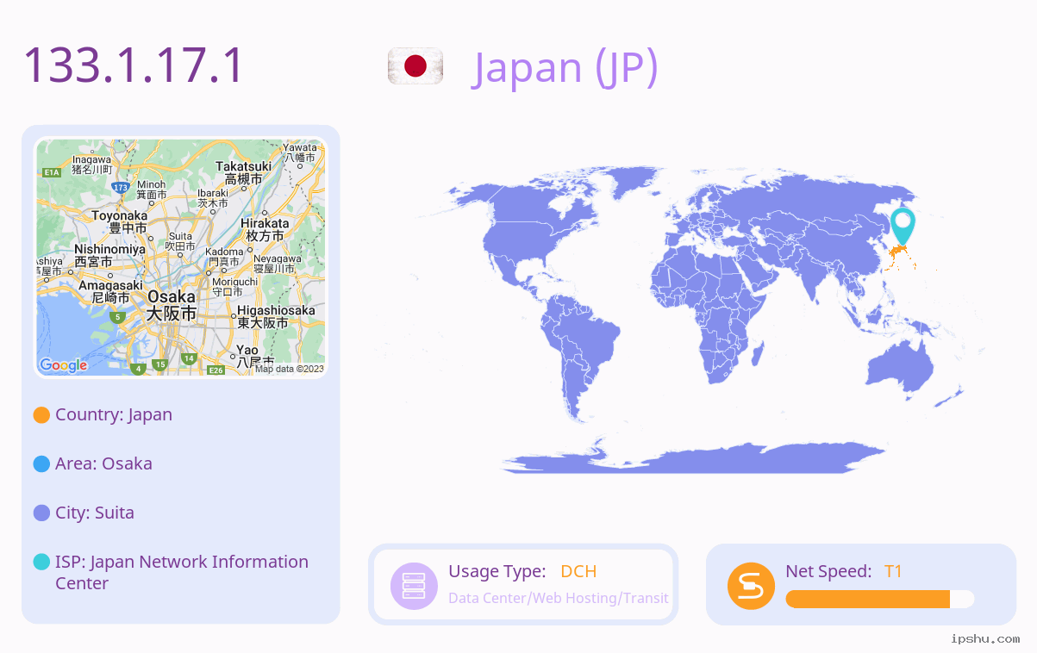Click the server icon beside Usage Type
The width and height of the screenshot is (1037, 653).
point(414,586)
